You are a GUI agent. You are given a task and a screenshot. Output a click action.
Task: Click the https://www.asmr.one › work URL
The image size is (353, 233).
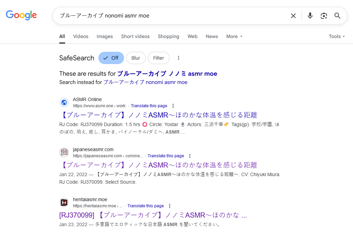click(99, 106)
